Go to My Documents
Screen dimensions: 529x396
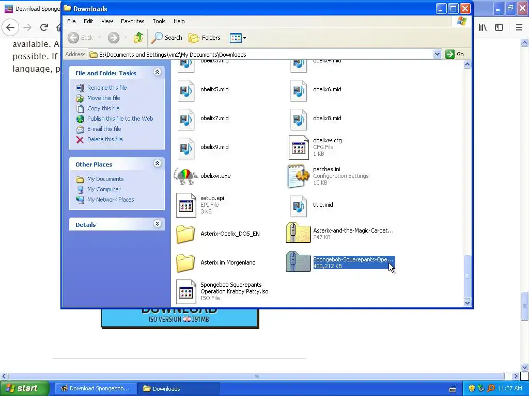click(x=105, y=179)
